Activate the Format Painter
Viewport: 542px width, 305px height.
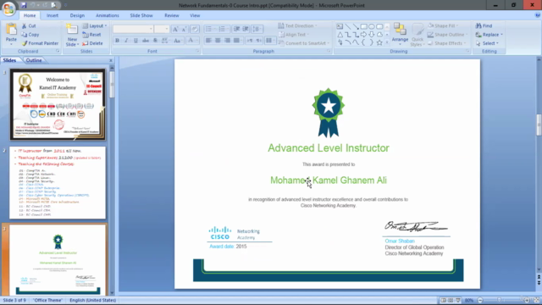tap(40, 43)
